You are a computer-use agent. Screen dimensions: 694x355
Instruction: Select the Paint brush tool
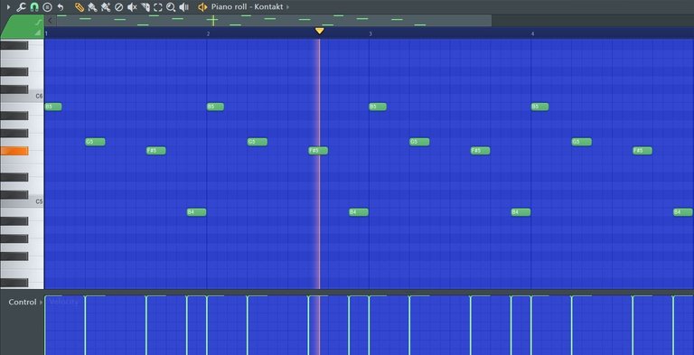point(92,7)
